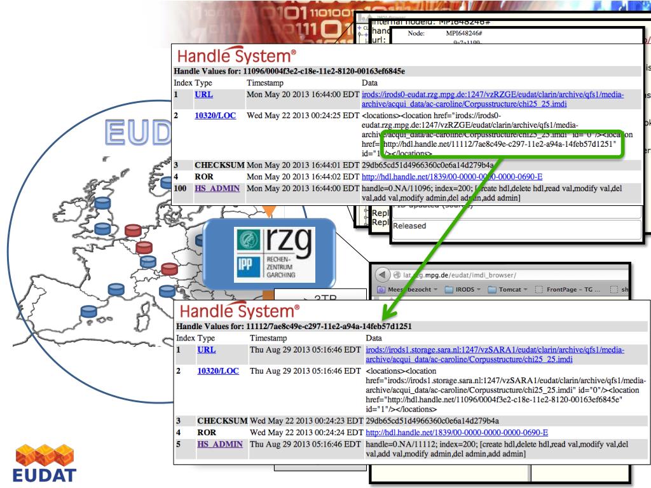Follow irods1.storage.sara.nl data link
651x488 pixels.
click(x=495, y=355)
